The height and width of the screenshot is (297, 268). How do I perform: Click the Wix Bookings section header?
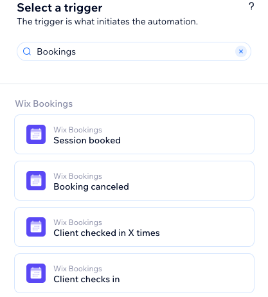click(x=44, y=104)
